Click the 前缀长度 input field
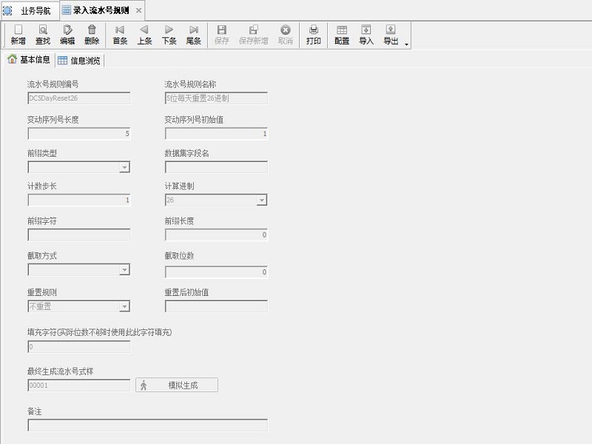This screenshot has width=592, height=444. point(216,235)
